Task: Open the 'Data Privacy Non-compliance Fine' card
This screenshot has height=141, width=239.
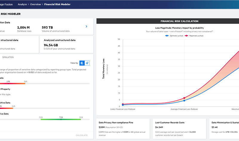Action: pyautogui.click(x=123, y=129)
